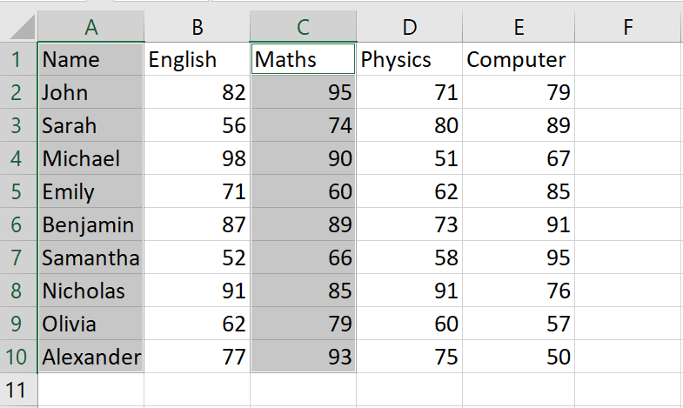Click the Physics header cell
The height and width of the screenshot is (408, 683).
[x=410, y=59]
